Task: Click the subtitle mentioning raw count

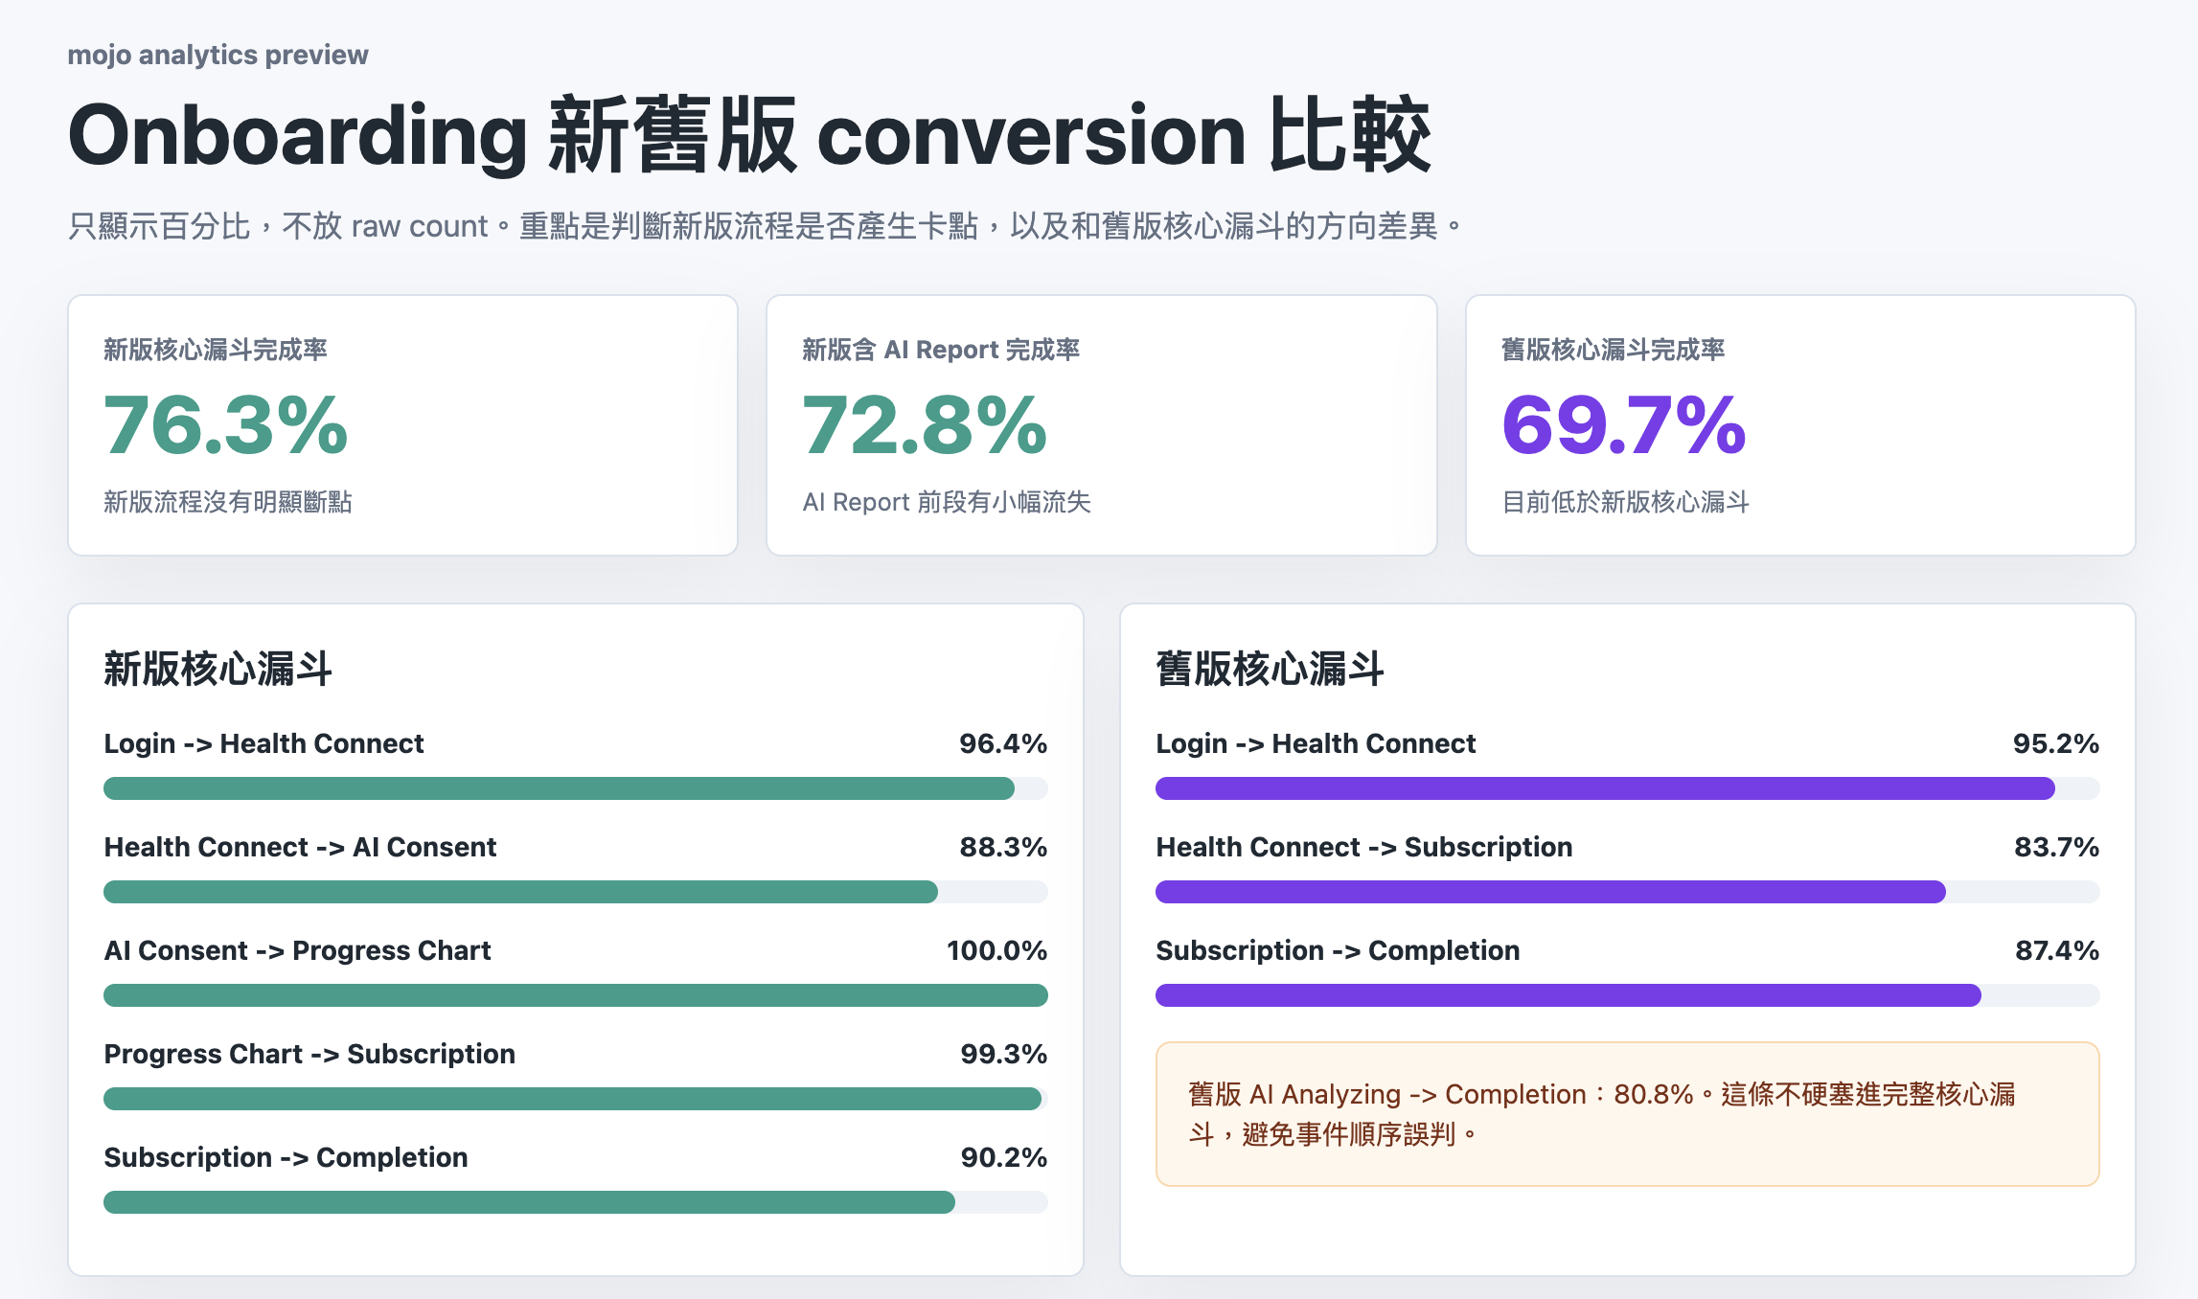Action: click(x=765, y=226)
